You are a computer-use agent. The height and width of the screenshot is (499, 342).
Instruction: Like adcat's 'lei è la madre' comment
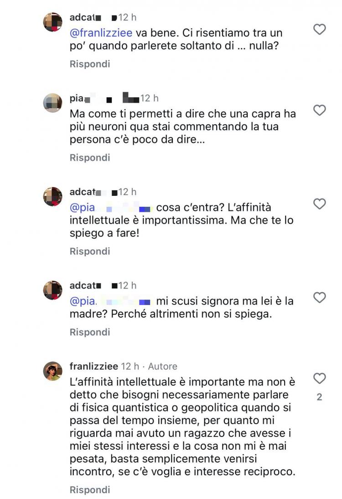click(x=320, y=297)
